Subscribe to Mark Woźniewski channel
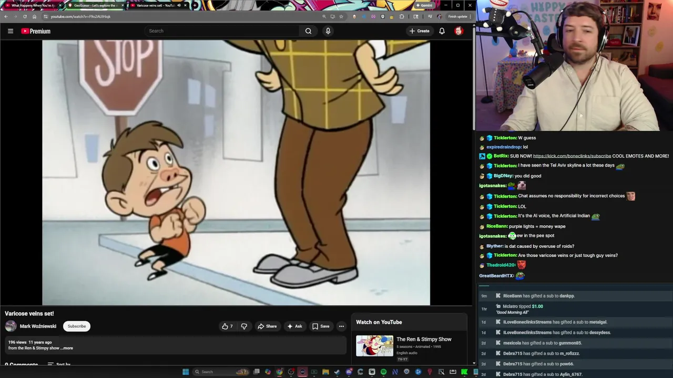Screen dimensions: 673x378 tap(77, 326)
